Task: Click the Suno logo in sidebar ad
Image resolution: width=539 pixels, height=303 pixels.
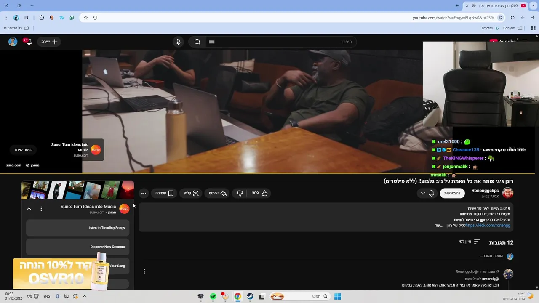Action: (x=124, y=209)
